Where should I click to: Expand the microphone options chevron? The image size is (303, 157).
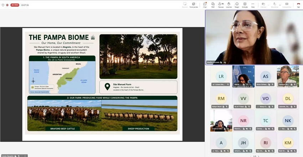coord(280,5)
